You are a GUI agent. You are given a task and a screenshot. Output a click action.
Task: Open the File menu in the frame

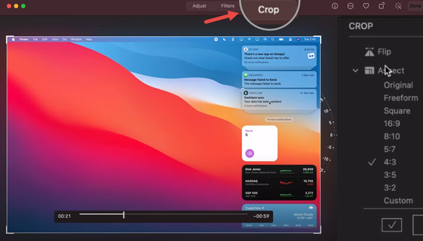[35, 40]
